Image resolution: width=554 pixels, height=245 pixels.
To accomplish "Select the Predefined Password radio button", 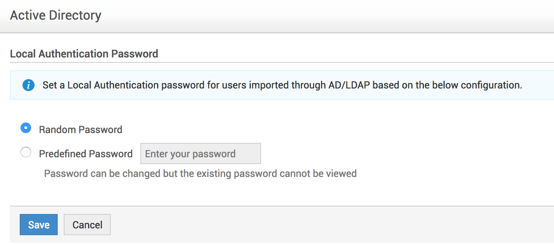I will click(26, 153).
